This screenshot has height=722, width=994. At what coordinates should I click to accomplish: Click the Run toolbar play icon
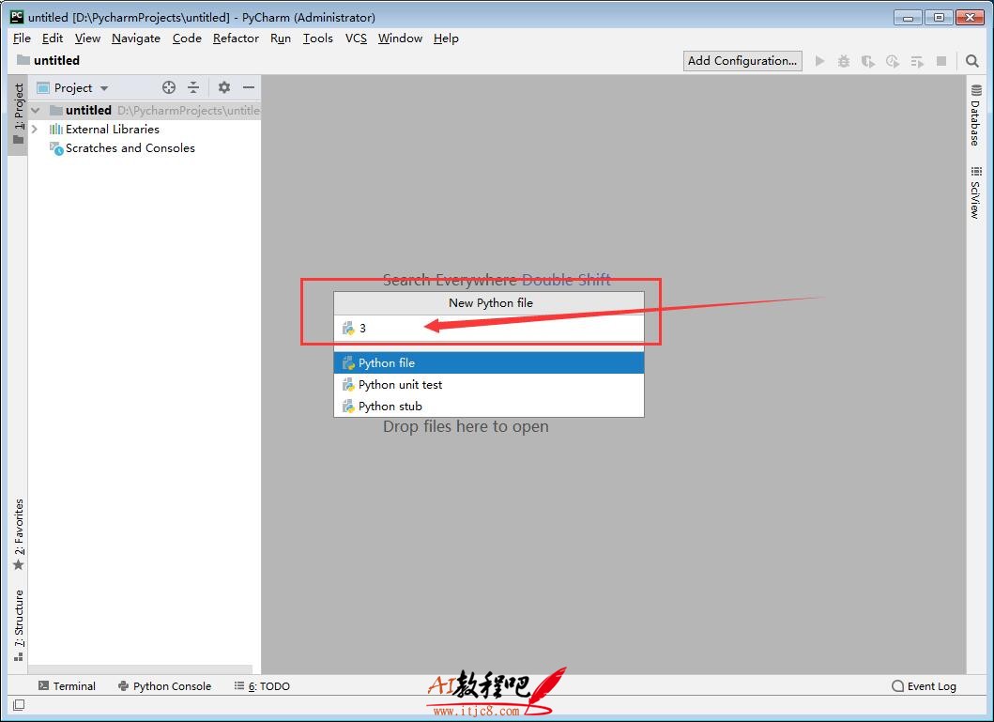pyautogui.click(x=819, y=61)
